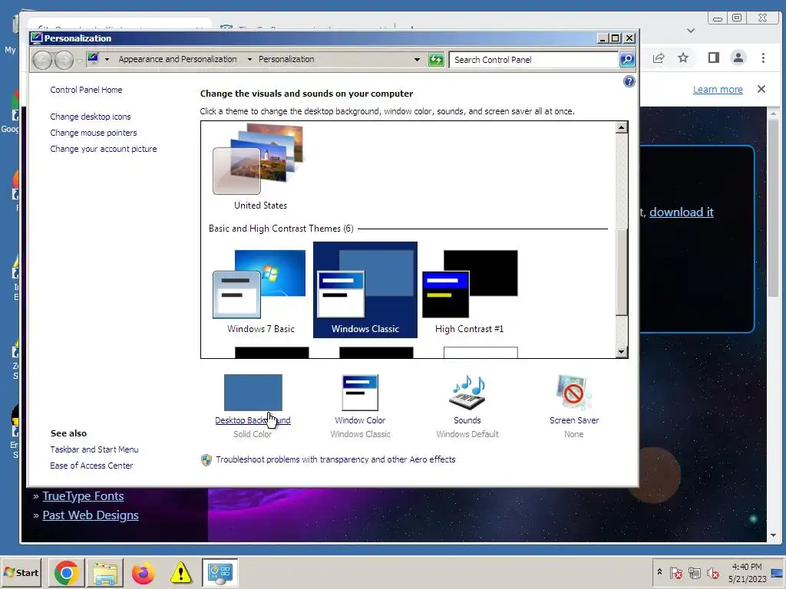Click the theme list scroll down arrow
This screenshot has width=786, height=589.
pos(622,351)
